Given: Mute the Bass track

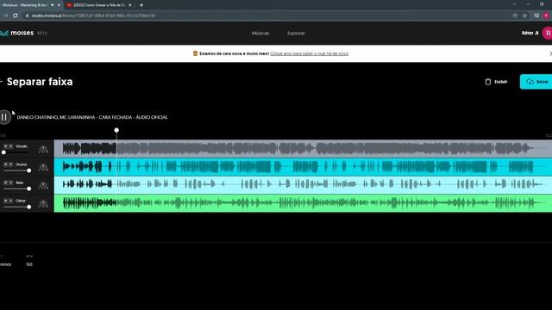Looking at the screenshot, I should click(x=6, y=183).
